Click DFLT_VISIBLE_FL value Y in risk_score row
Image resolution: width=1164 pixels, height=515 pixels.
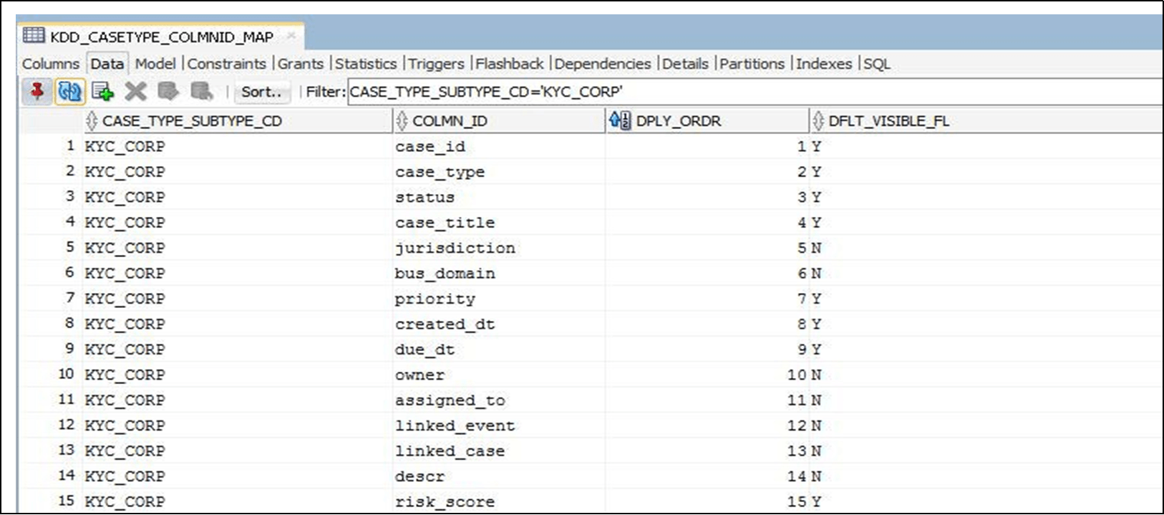[986, 501]
